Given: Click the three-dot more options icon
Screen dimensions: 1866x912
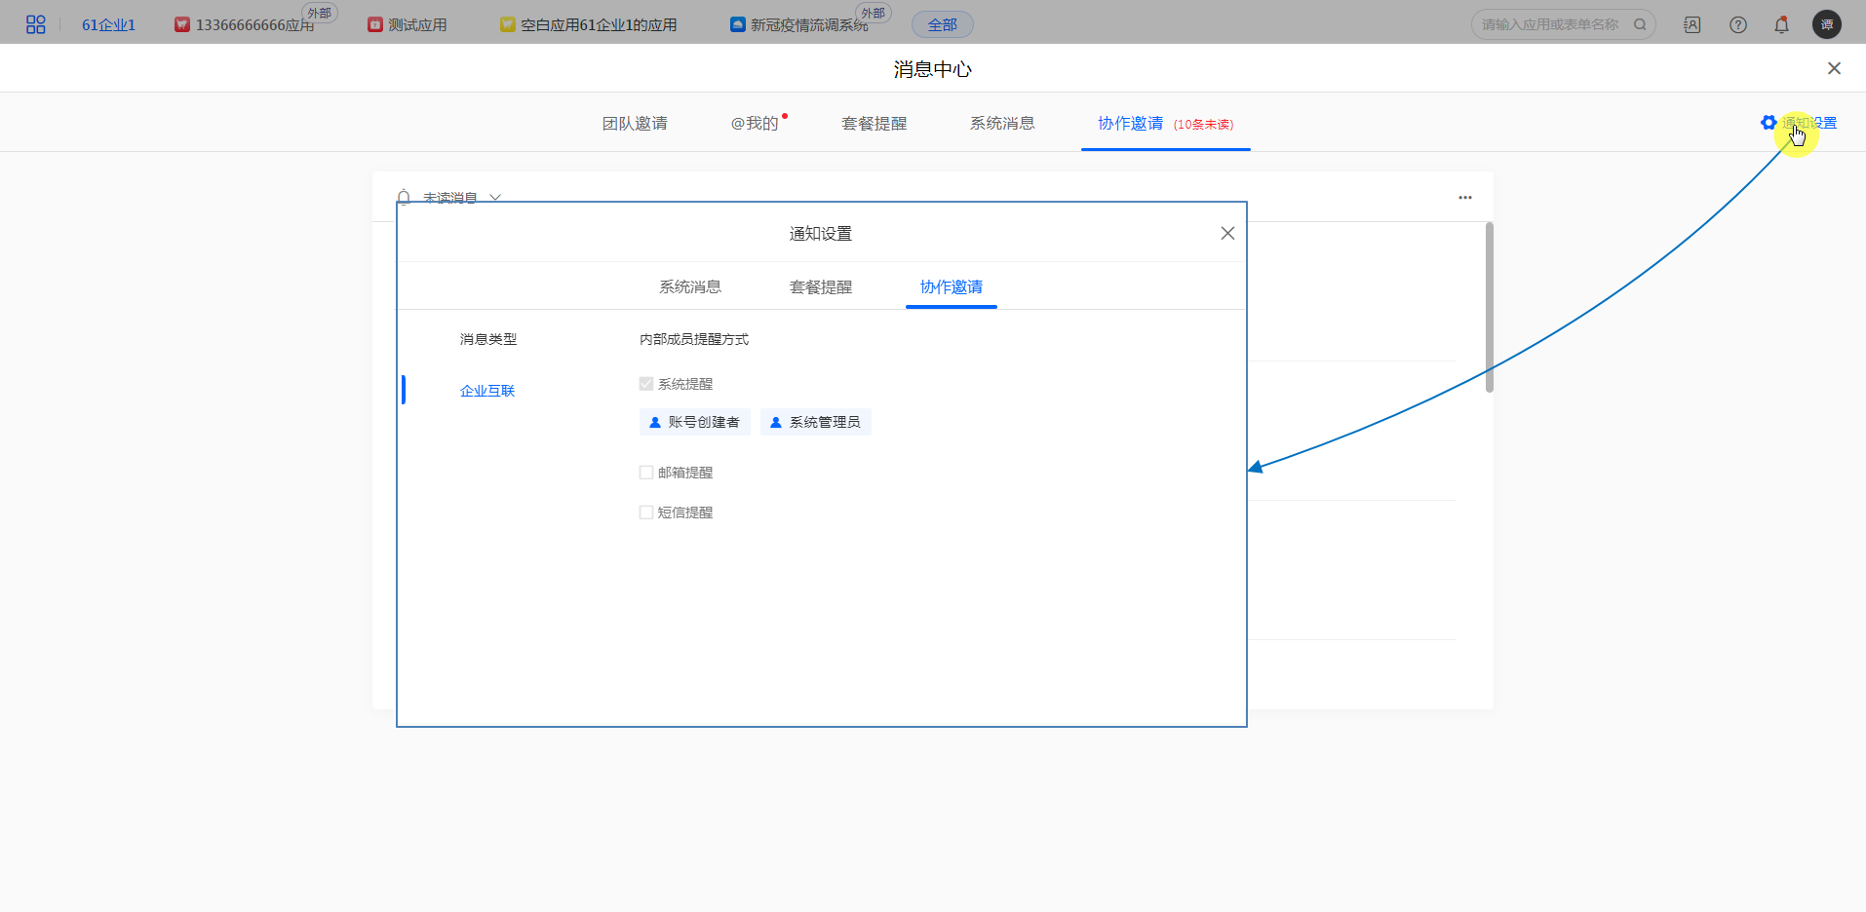Looking at the screenshot, I should point(1464,198).
